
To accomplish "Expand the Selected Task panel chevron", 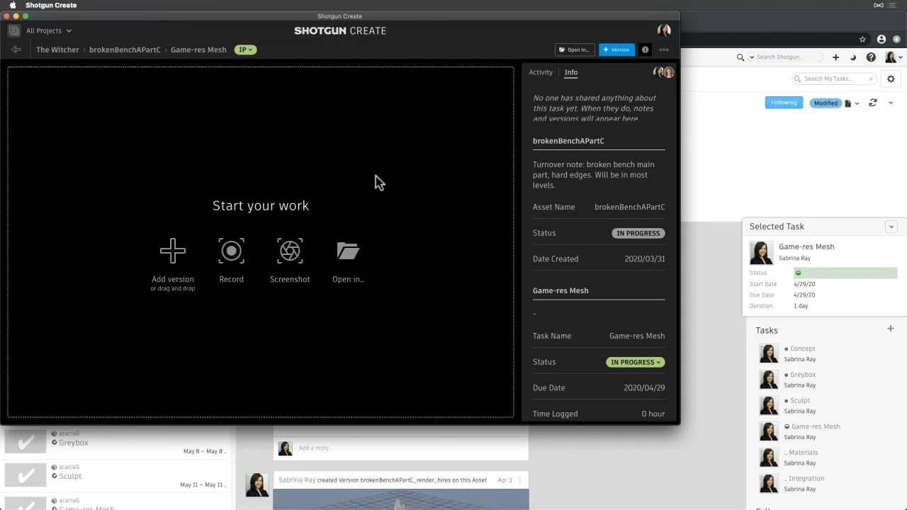I will [x=891, y=227].
